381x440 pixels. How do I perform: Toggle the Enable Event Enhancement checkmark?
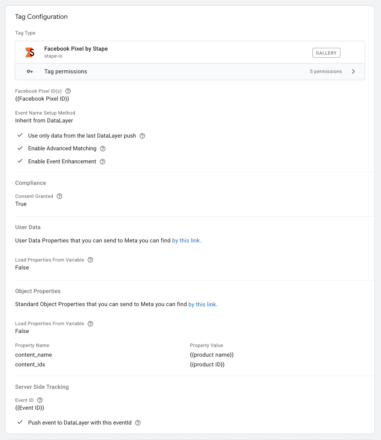(x=20, y=161)
